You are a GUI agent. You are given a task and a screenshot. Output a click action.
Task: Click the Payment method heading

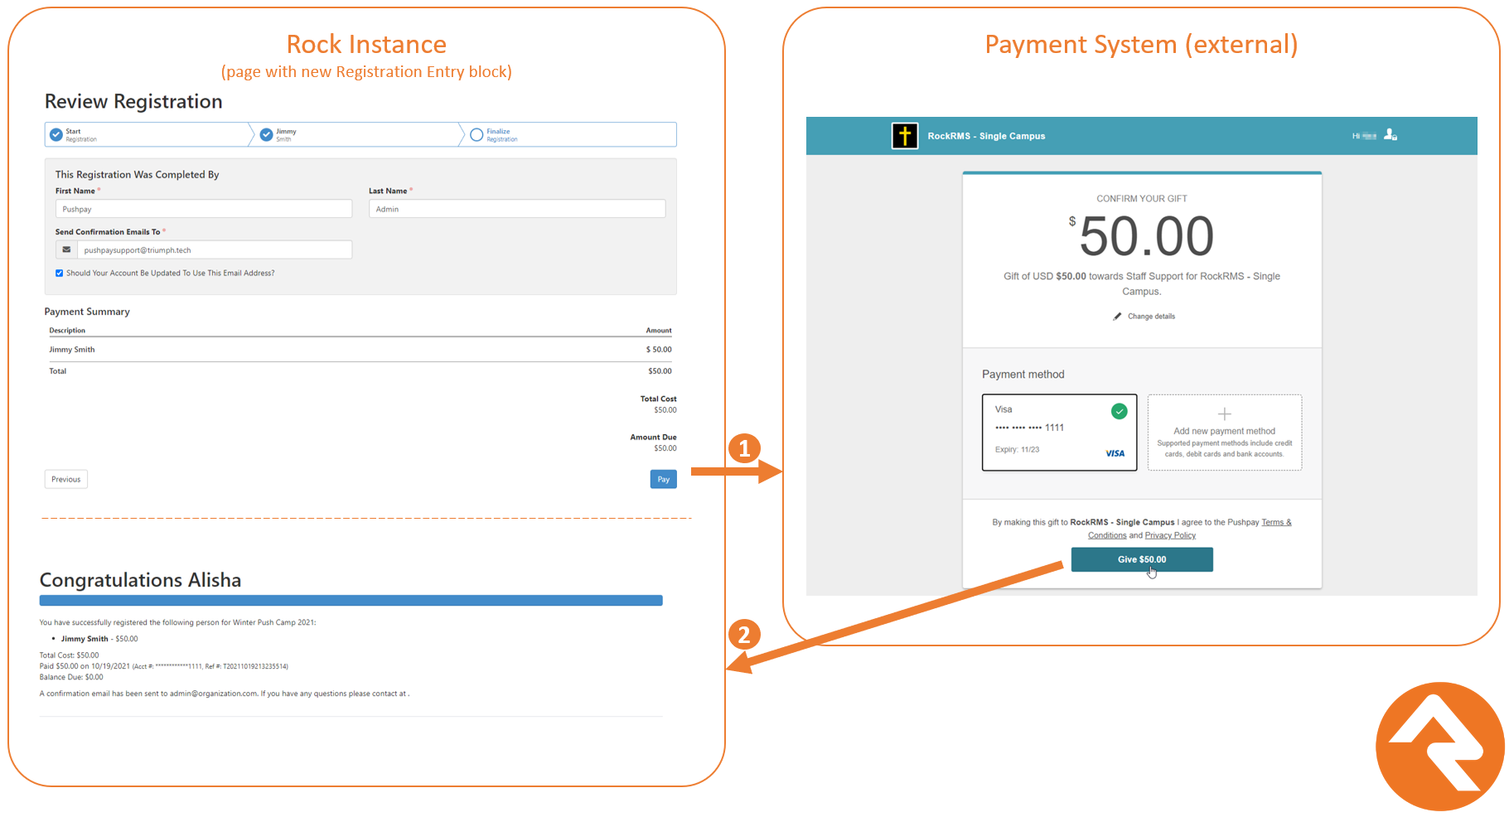(1023, 375)
